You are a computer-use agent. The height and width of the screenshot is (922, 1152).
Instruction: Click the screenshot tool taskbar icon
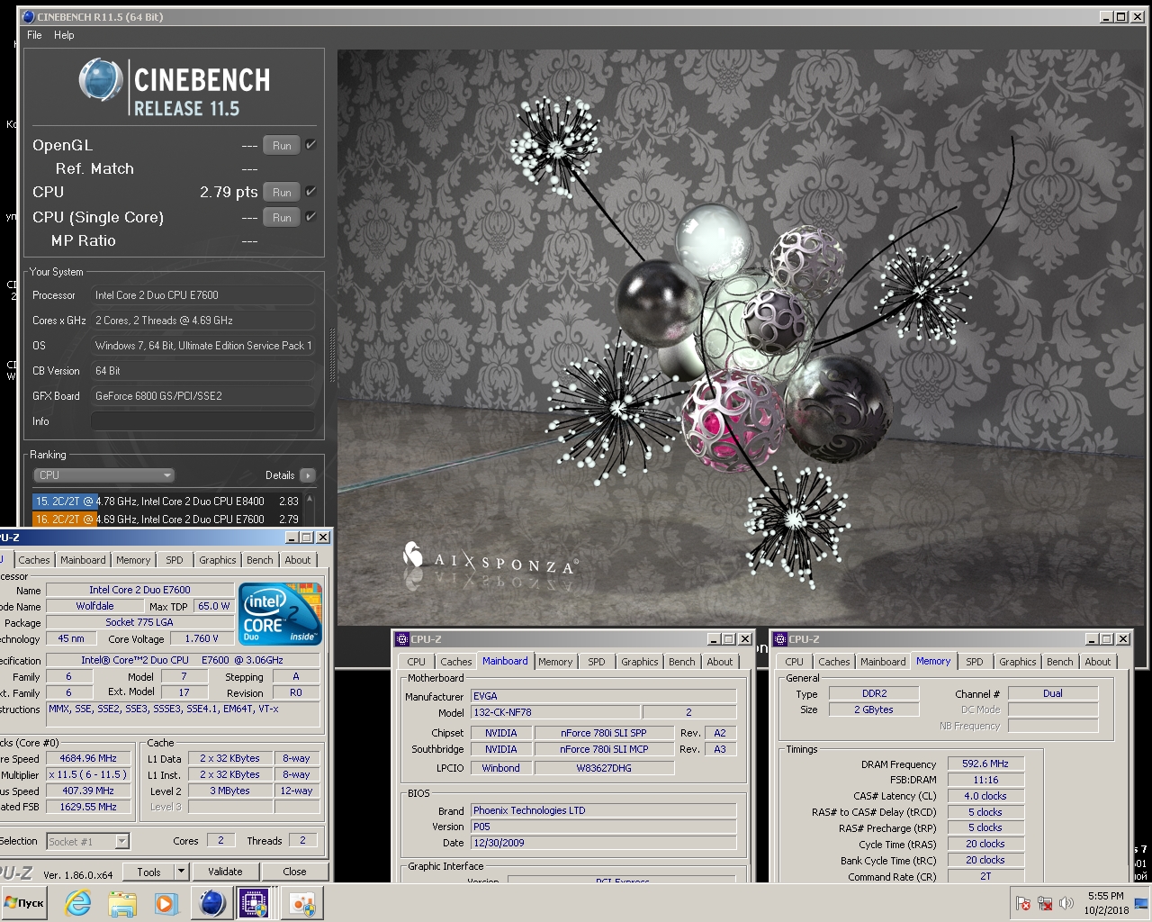pyautogui.click(x=302, y=903)
